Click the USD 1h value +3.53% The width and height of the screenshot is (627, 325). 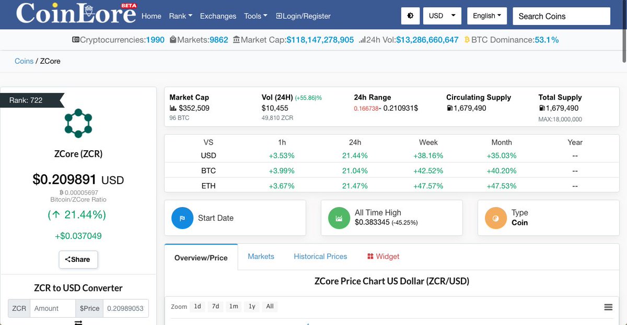click(x=282, y=155)
